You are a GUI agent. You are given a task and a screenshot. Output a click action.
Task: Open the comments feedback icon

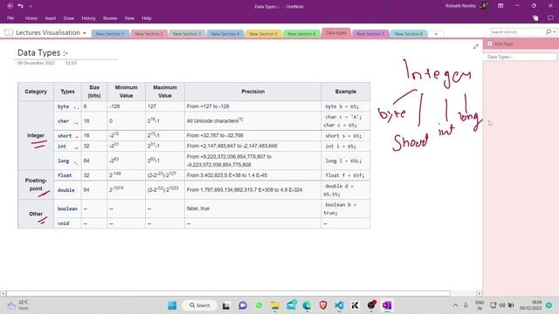tap(550, 18)
